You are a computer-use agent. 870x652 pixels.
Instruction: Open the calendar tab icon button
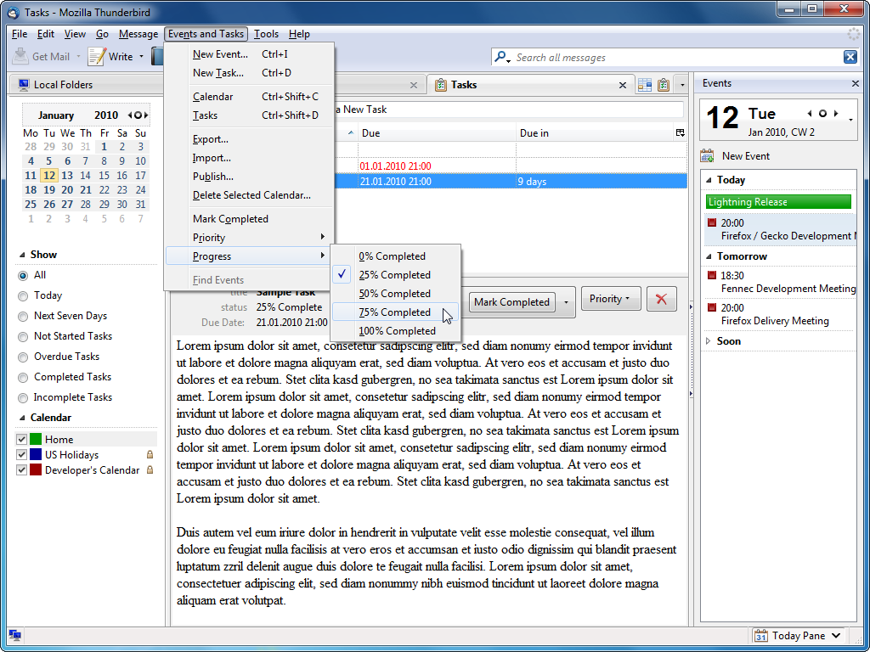point(645,85)
